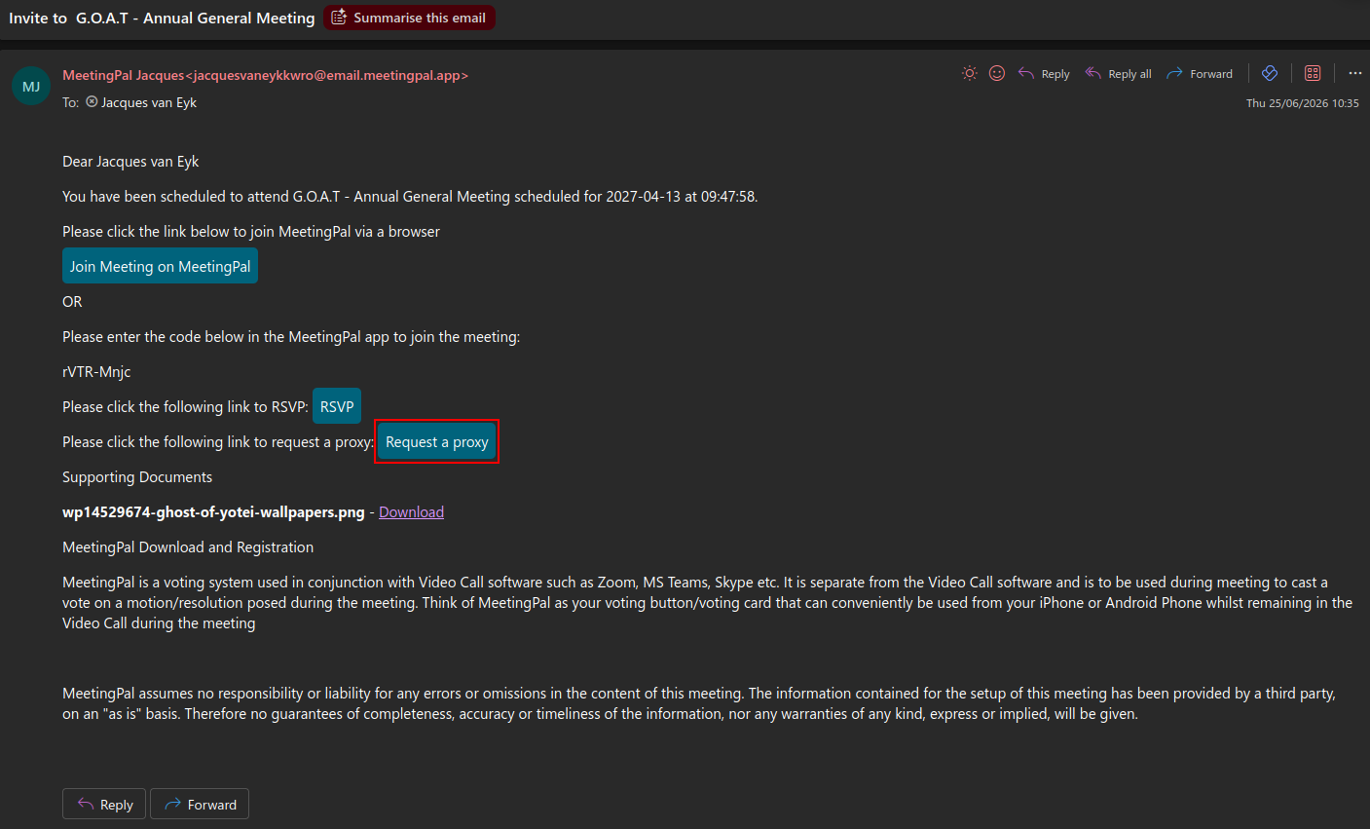This screenshot has width=1370, height=829.
Task: Choose Reply all in the message toolbar
Action: (1119, 74)
